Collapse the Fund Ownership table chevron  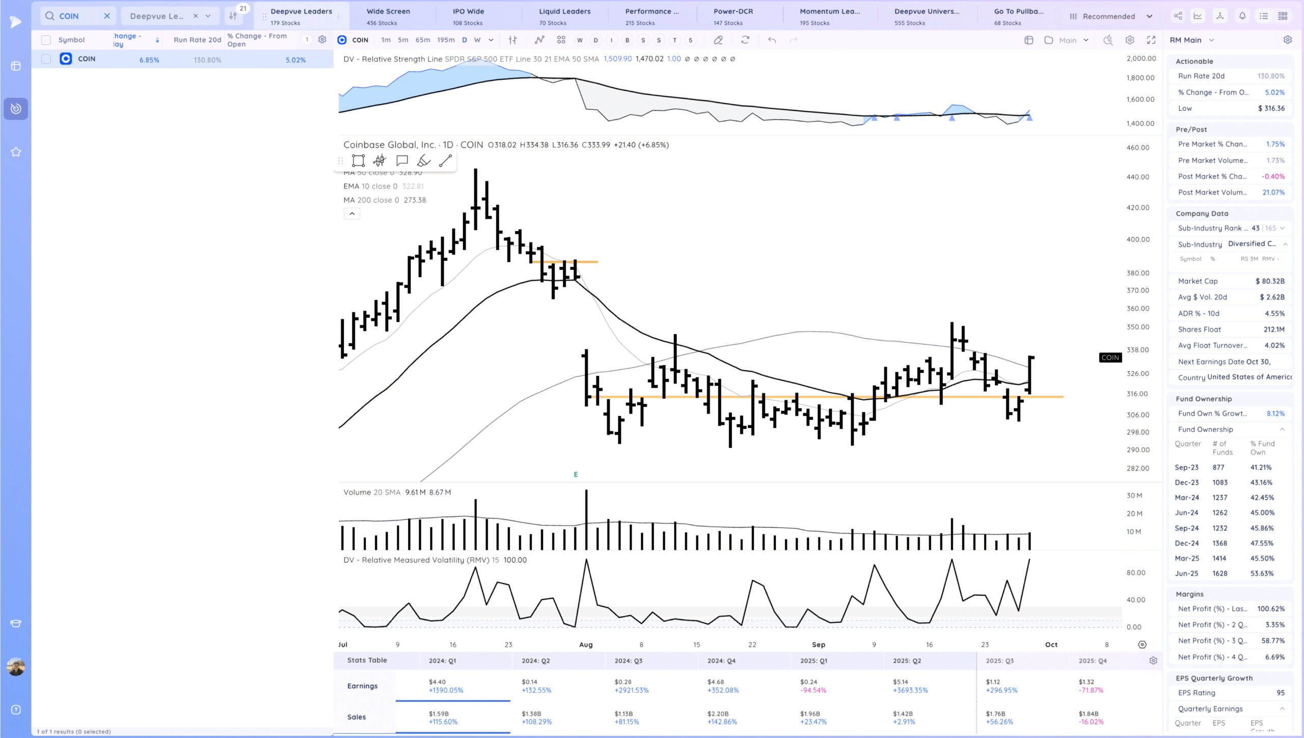(x=1282, y=429)
